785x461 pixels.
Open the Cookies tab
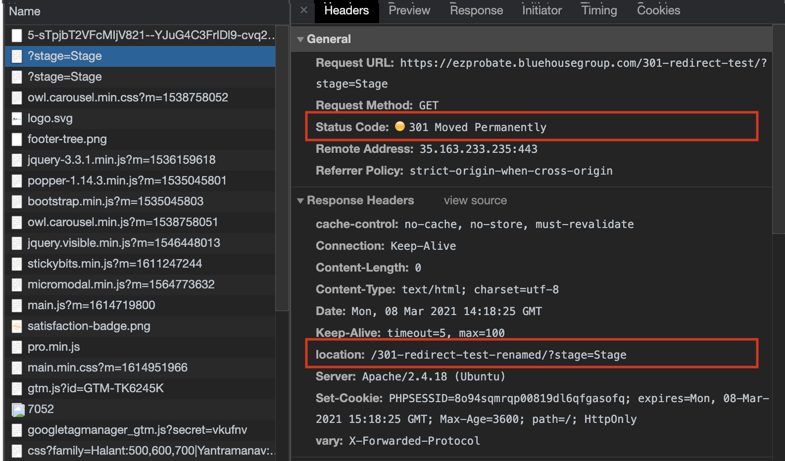pyautogui.click(x=658, y=10)
